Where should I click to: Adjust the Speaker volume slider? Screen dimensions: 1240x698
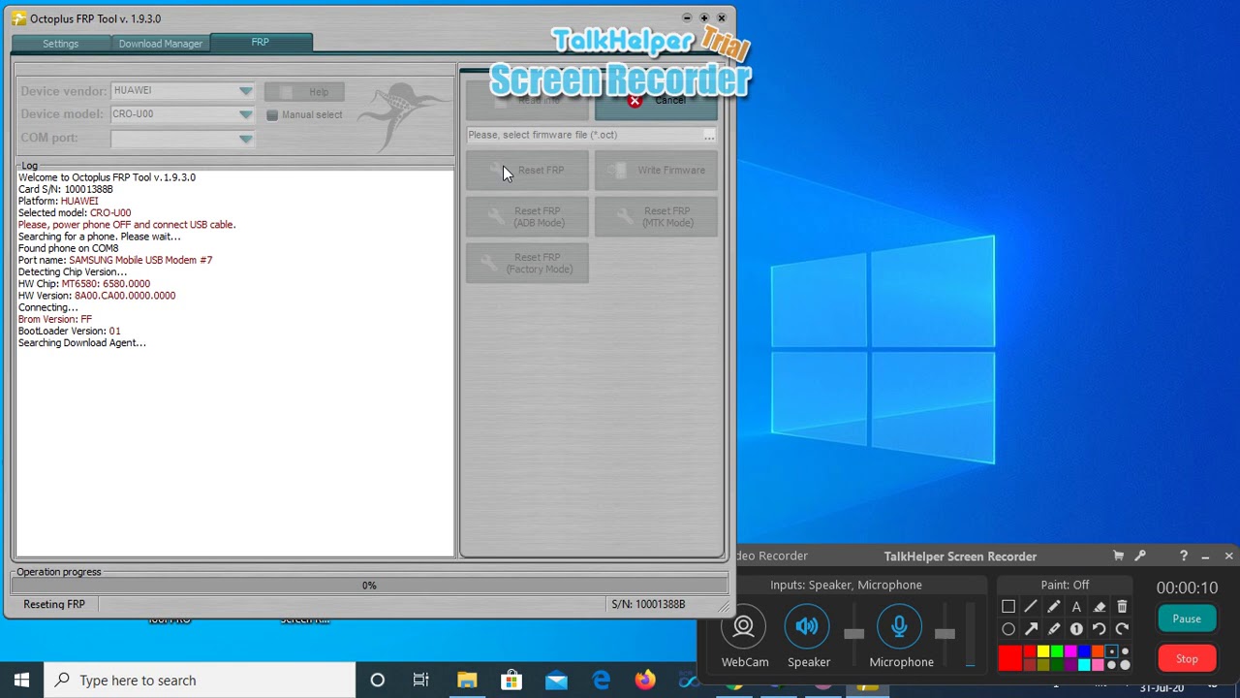click(853, 634)
